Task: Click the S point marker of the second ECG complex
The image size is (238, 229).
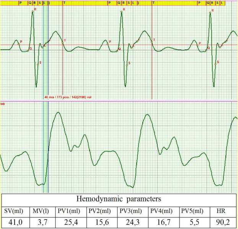Action: [127, 65]
